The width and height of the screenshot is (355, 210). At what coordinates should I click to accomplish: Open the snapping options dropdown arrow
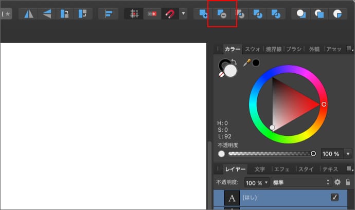click(183, 14)
